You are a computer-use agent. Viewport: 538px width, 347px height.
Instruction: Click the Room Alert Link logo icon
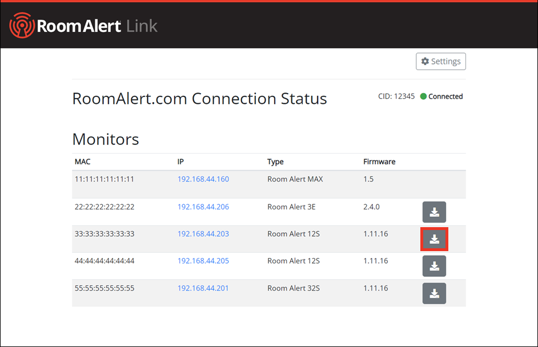(x=22, y=26)
